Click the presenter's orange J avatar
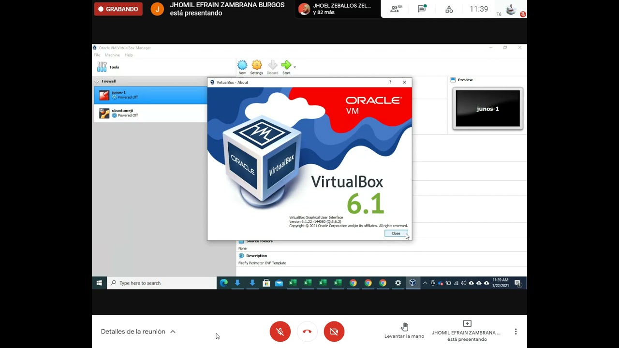The image size is (619, 348). point(157,9)
